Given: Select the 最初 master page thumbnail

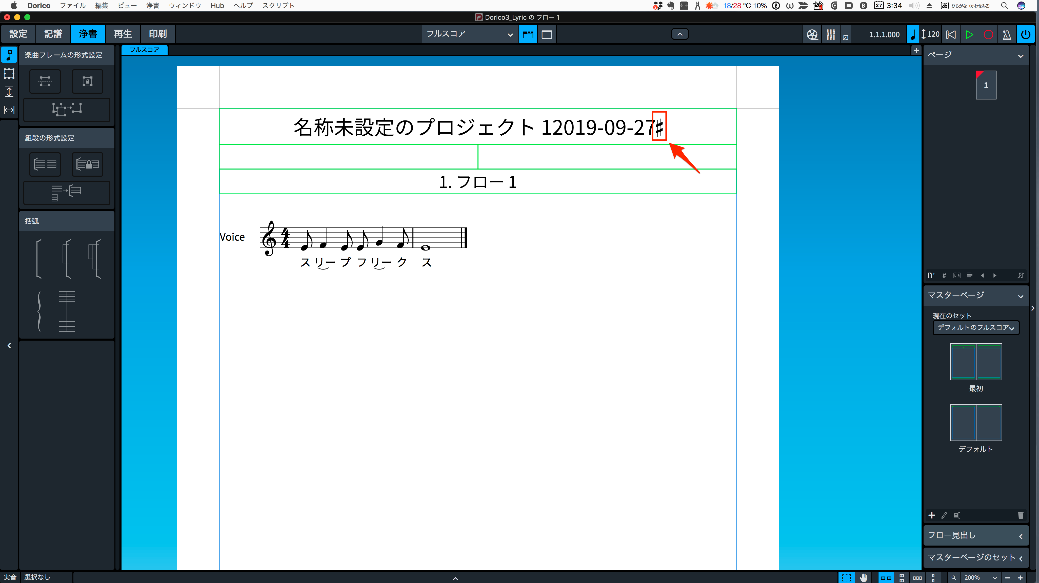Looking at the screenshot, I should pos(976,362).
